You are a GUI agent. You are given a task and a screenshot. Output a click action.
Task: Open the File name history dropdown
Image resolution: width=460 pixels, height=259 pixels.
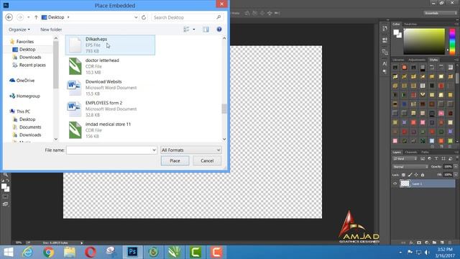[x=154, y=150]
